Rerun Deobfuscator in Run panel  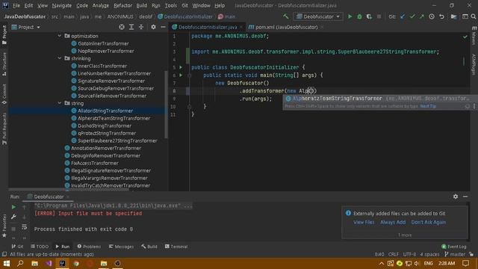tap(13, 207)
